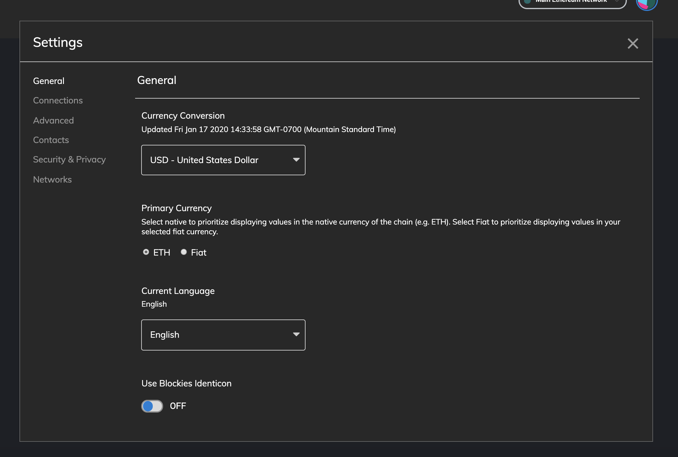Open the English language dropdown
This screenshot has height=457, width=678.
point(223,335)
